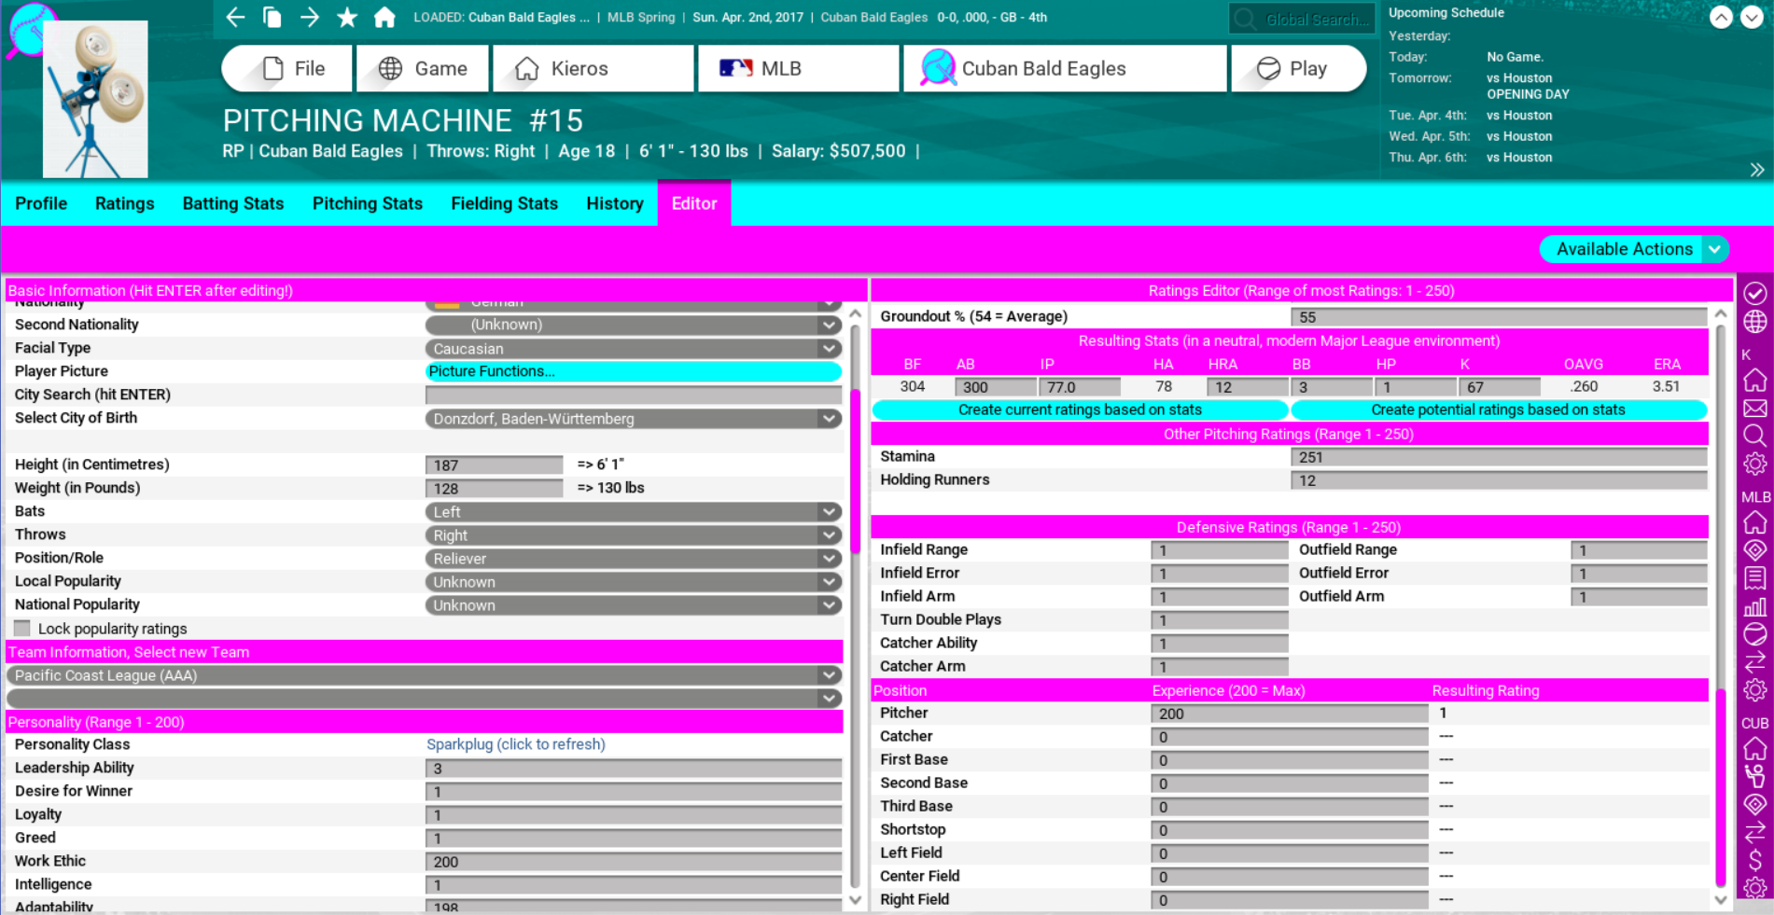Click the Global Search magnifier icon
This screenshot has height=915, width=1774.
pos(1245,19)
